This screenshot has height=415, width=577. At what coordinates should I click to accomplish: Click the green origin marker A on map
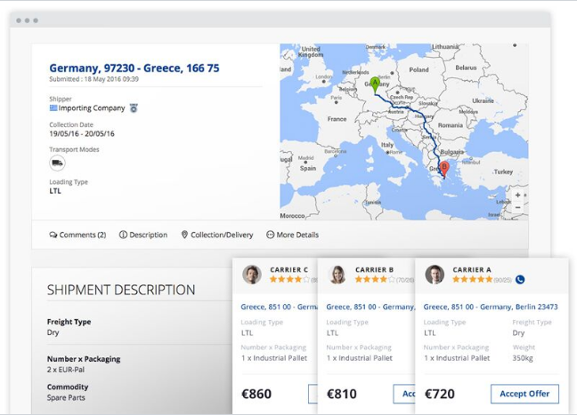375,83
